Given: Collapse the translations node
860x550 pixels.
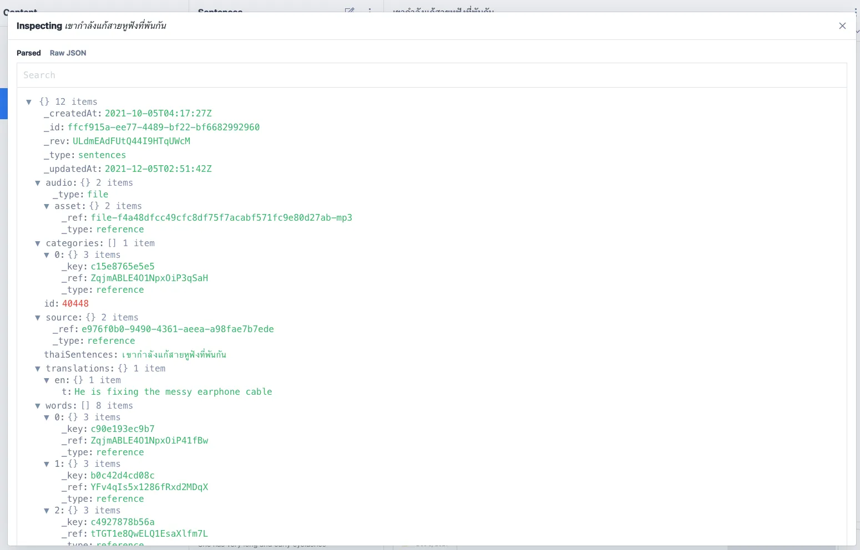Looking at the screenshot, I should point(38,369).
